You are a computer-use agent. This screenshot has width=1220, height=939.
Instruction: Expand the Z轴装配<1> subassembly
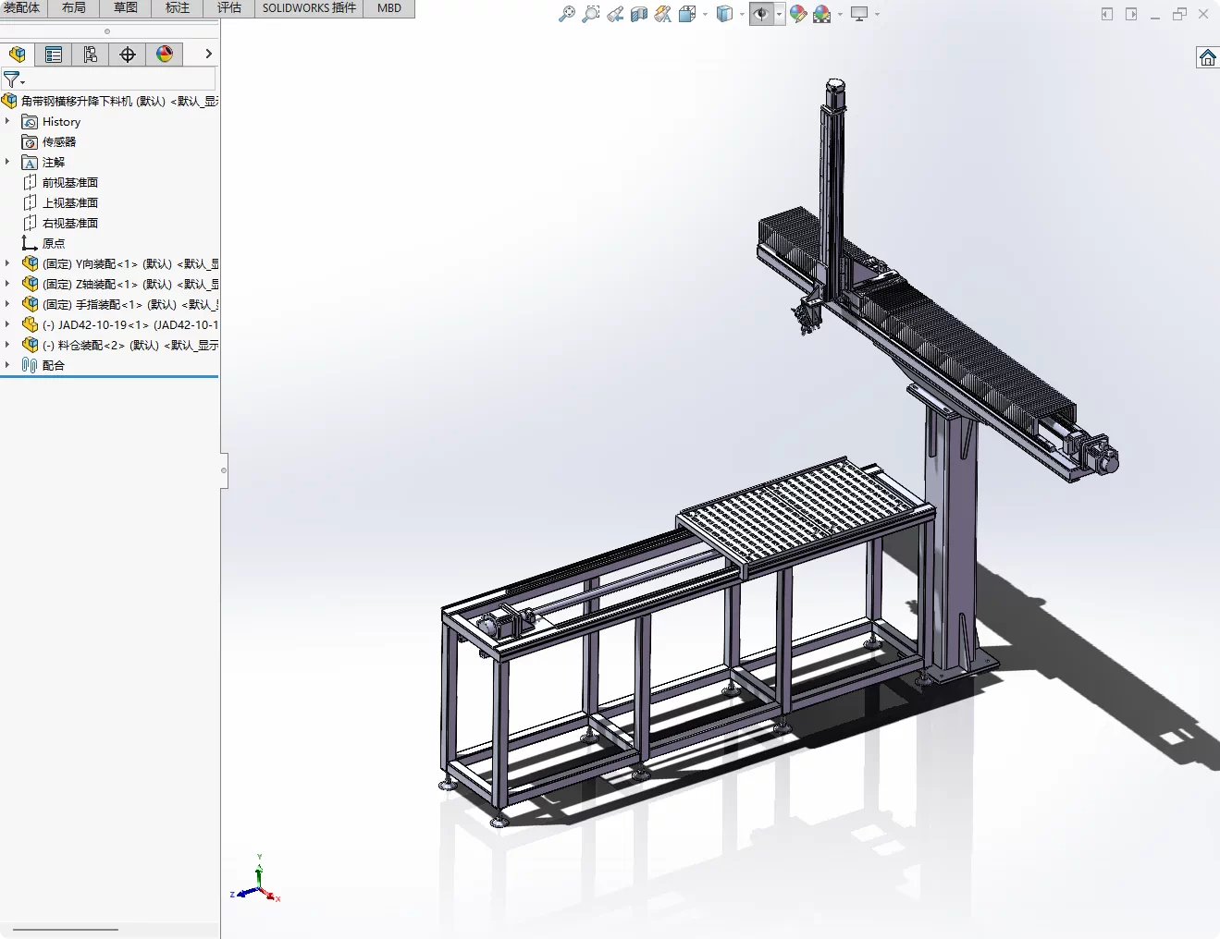pyautogui.click(x=7, y=284)
